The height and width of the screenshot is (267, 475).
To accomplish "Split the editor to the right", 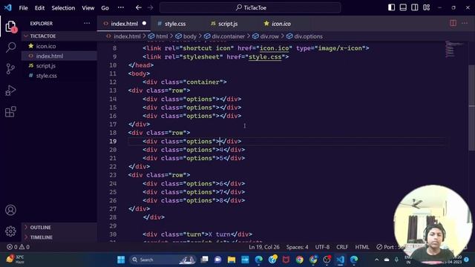I will [x=453, y=23].
